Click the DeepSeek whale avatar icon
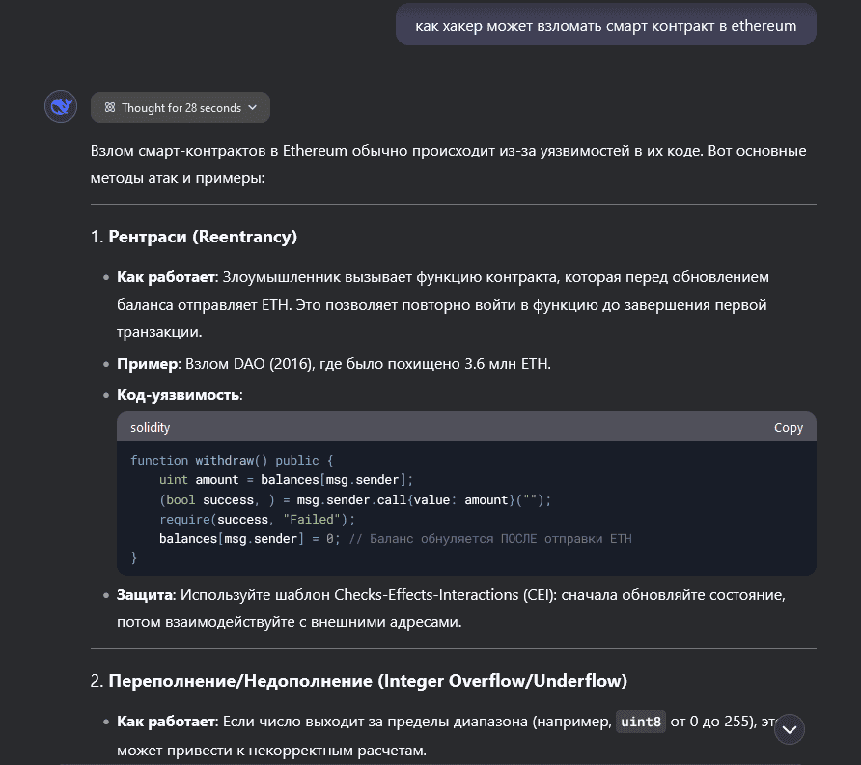This screenshot has height=765, width=861. [61, 106]
